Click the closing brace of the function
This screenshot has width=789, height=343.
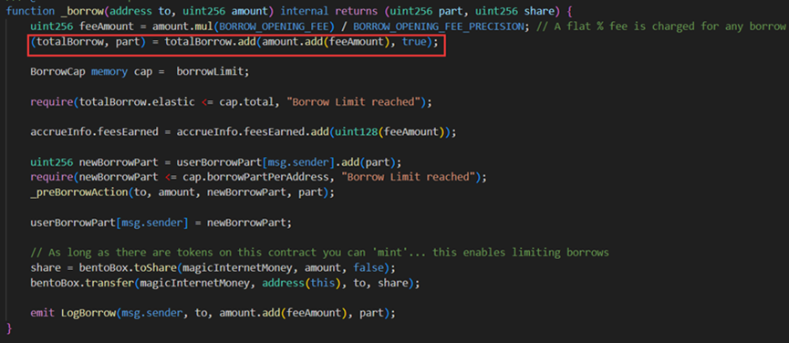click(x=8, y=328)
